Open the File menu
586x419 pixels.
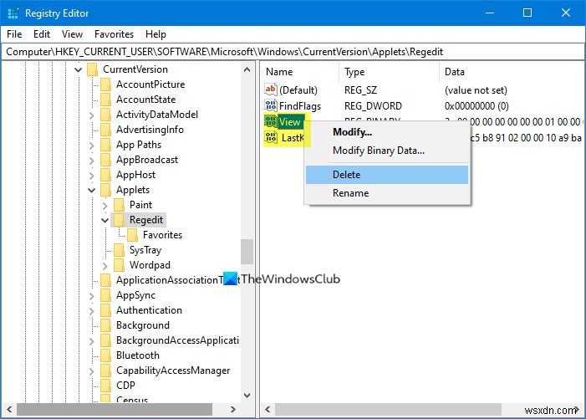[14, 34]
